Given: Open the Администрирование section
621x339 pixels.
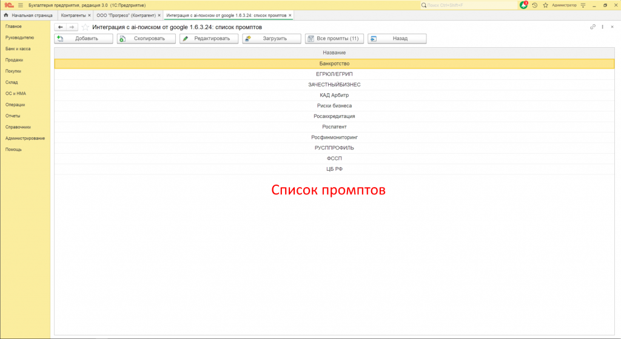Looking at the screenshot, I should click(x=25, y=138).
